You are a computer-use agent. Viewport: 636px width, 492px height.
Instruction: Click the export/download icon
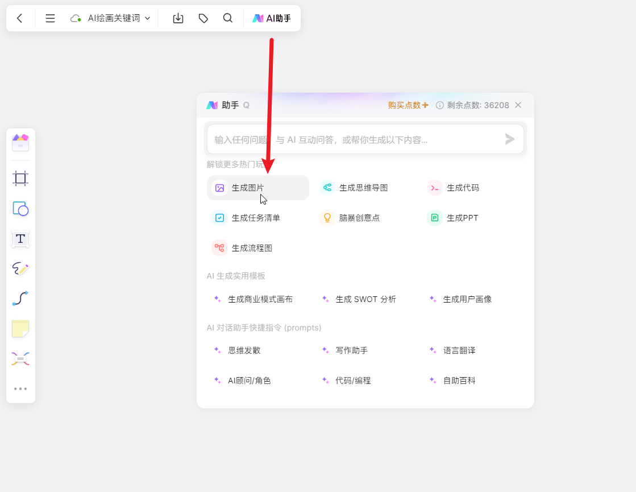point(178,18)
